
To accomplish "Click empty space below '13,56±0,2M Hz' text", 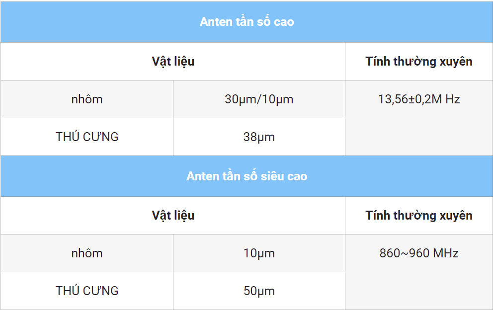I will point(419,134).
